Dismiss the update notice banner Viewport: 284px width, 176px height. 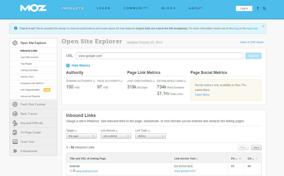(263, 26)
